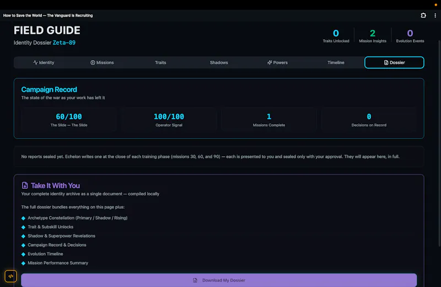Click the document icon in Download button
Viewport: 441px width, 287px height.
pyautogui.click(x=195, y=280)
